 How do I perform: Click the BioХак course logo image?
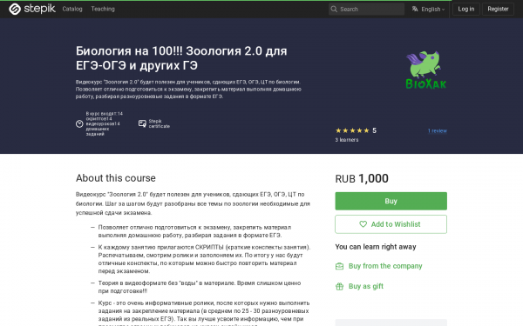click(426, 70)
